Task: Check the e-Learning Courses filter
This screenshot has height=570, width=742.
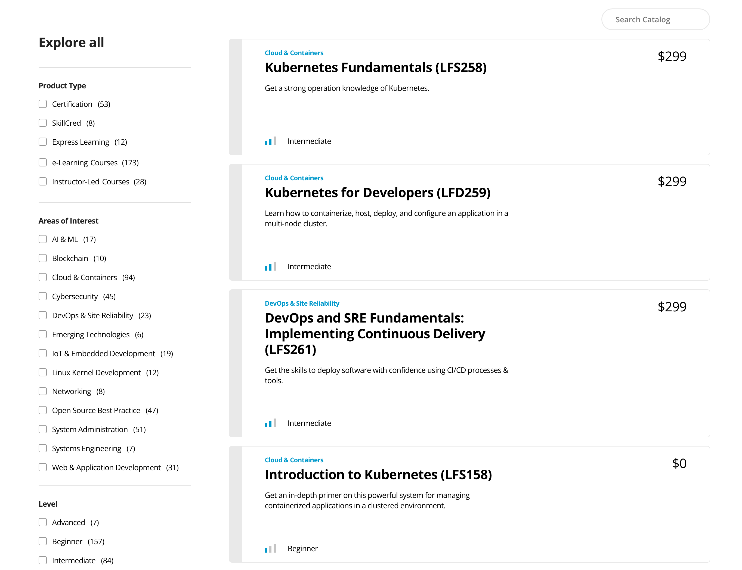Action: point(43,163)
